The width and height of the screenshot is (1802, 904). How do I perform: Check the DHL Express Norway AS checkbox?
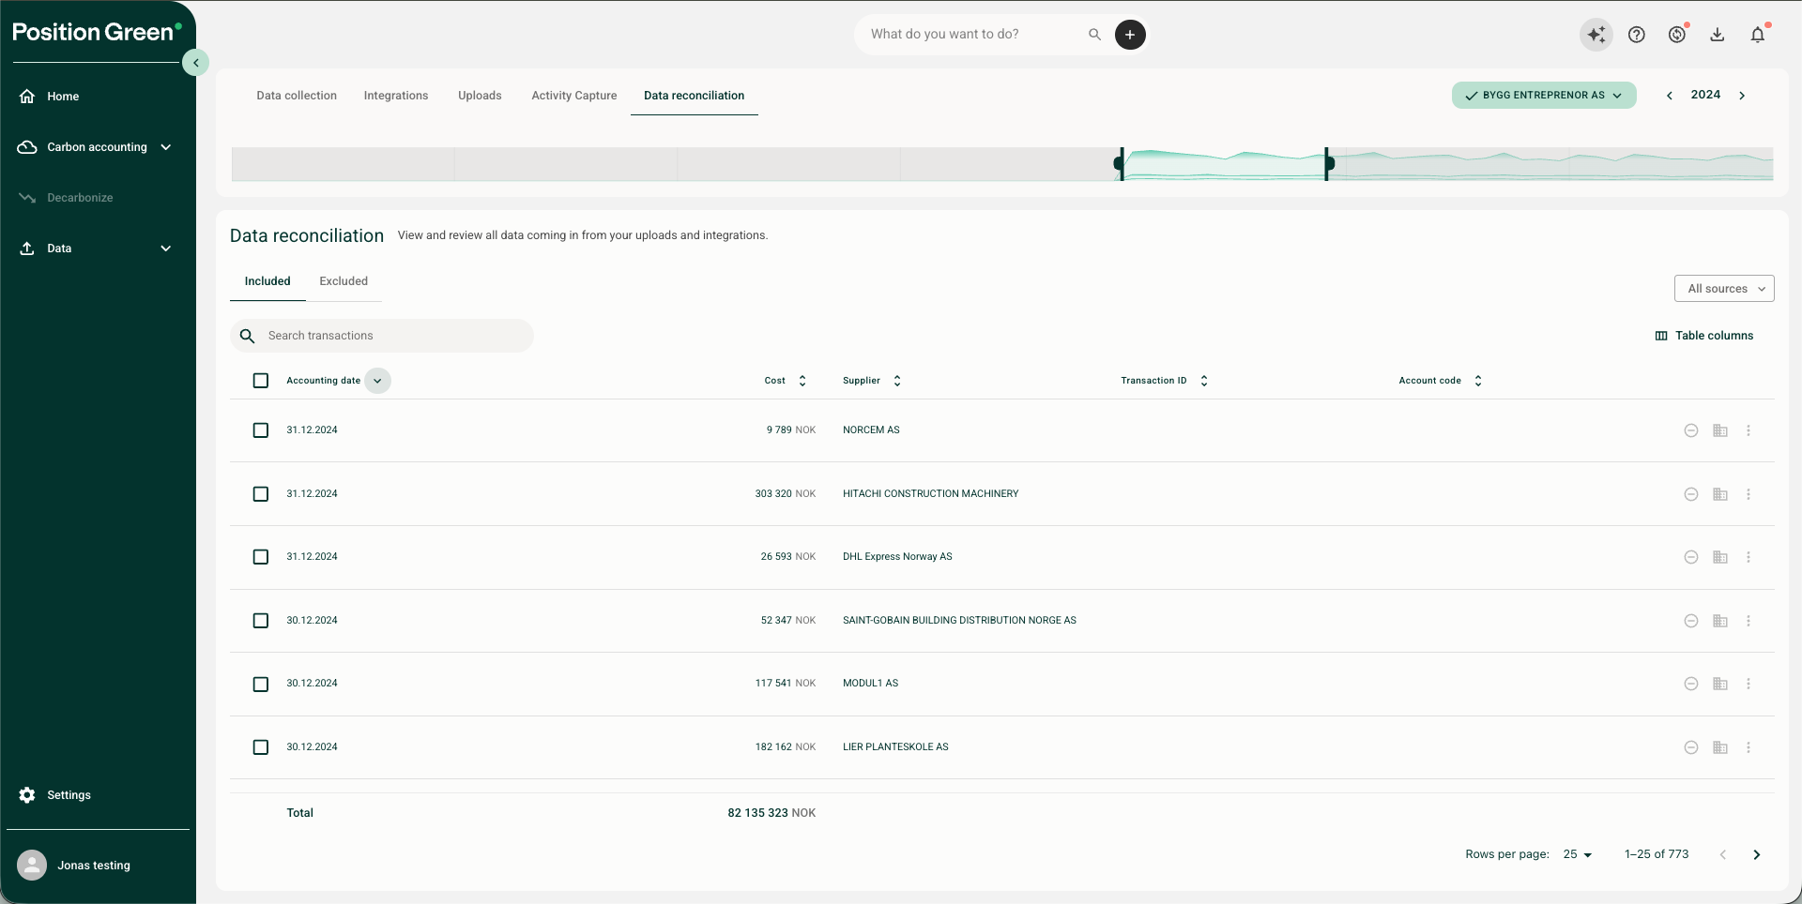[261, 557]
